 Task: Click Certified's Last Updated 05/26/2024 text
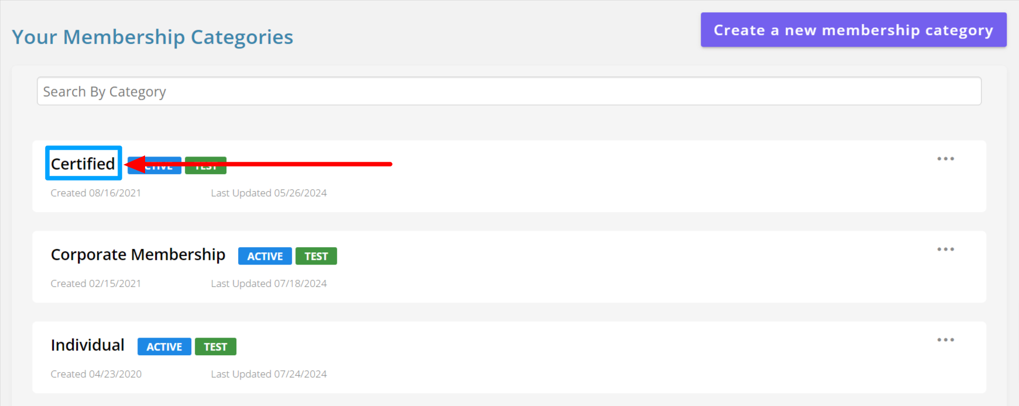(x=268, y=193)
